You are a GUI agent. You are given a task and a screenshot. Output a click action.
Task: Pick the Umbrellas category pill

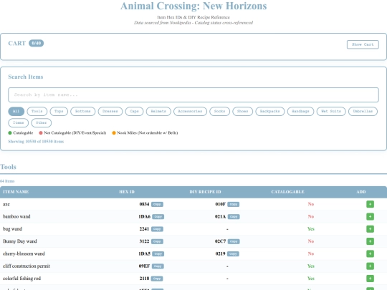[x=363, y=111]
